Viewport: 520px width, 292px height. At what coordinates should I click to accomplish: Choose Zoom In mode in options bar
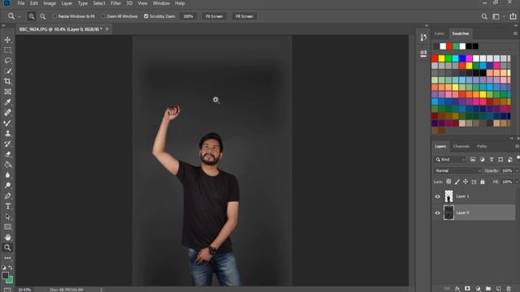32,16
